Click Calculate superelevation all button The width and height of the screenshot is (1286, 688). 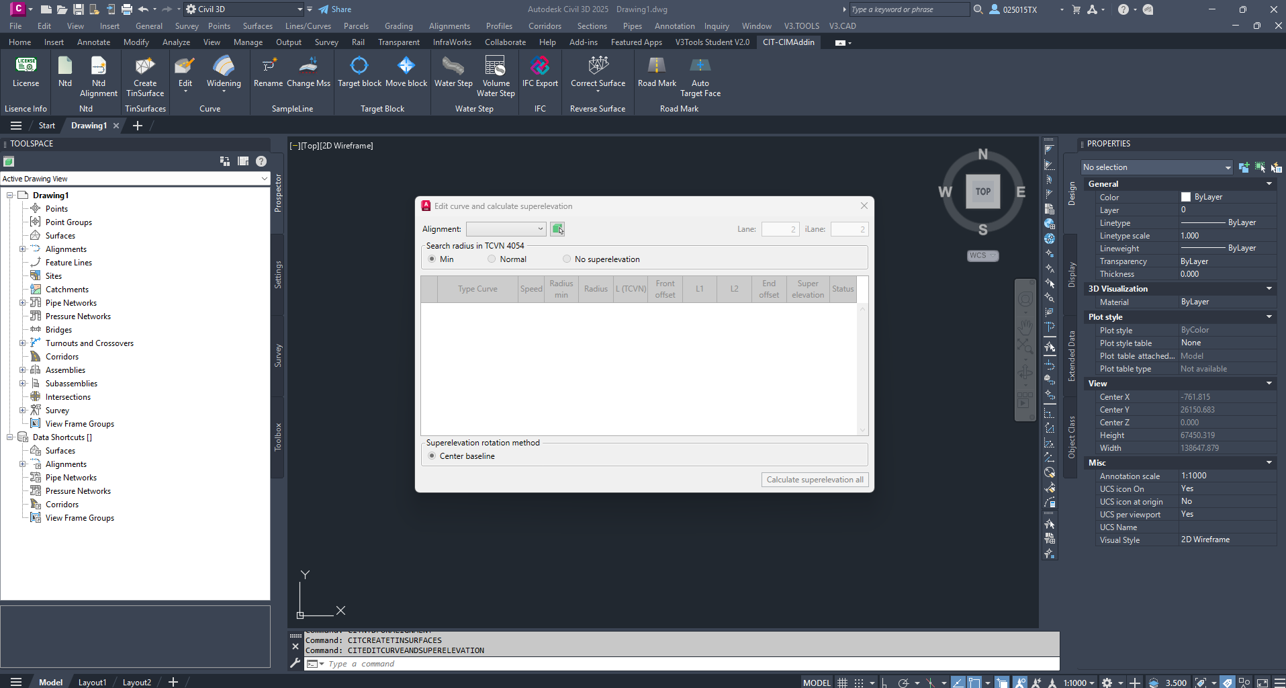pos(815,480)
